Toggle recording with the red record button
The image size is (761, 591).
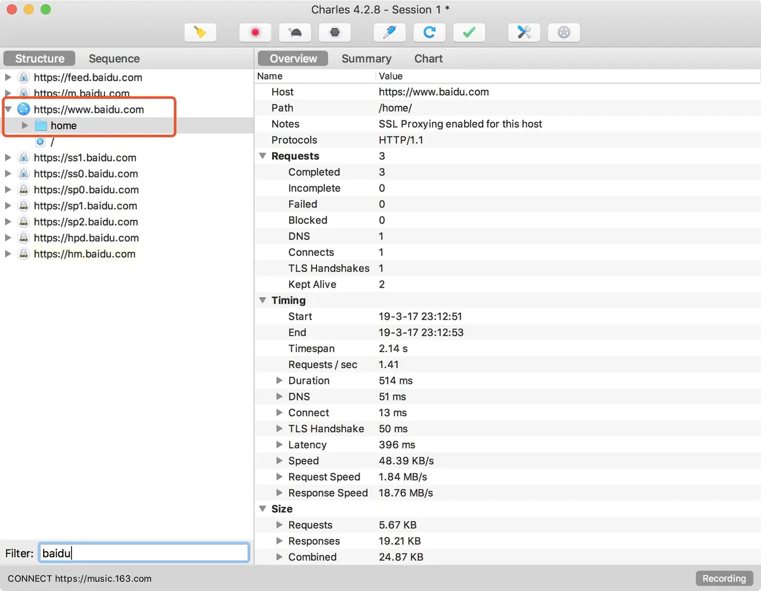256,32
